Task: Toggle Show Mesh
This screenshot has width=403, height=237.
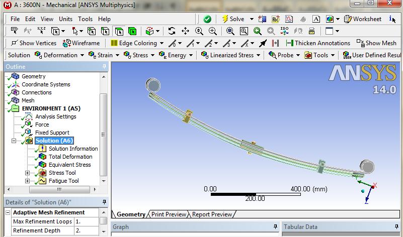Action: pos(376,43)
